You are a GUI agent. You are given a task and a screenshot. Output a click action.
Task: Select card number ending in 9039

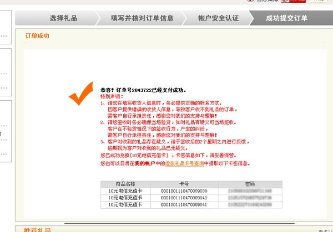tap(184, 190)
